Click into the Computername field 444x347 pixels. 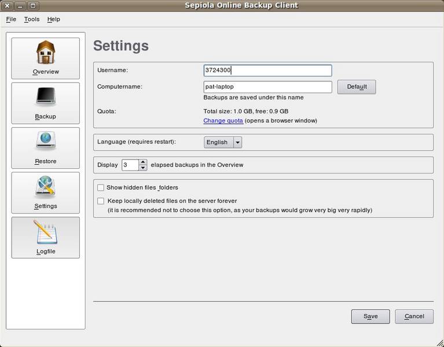(267, 87)
